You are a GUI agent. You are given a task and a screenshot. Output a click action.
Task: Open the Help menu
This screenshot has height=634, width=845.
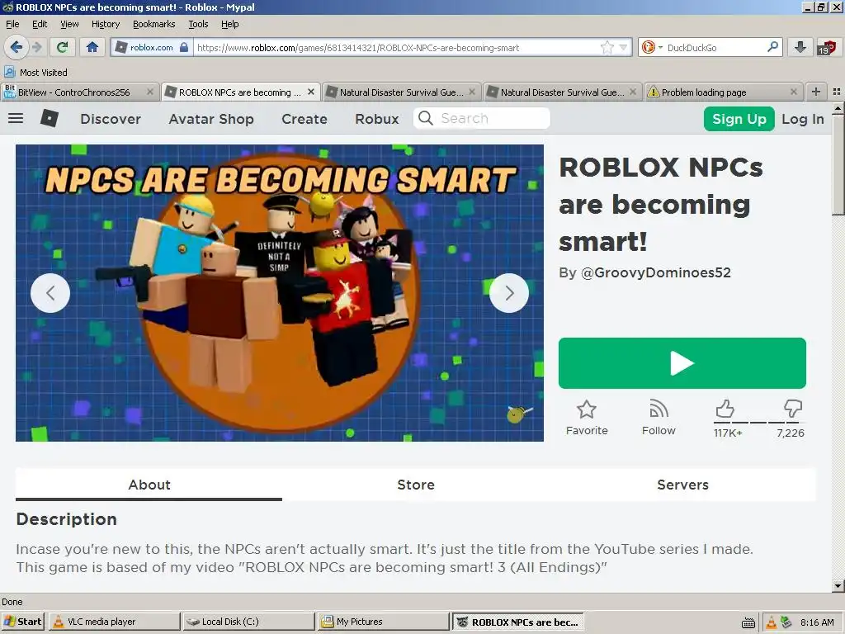(x=229, y=24)
